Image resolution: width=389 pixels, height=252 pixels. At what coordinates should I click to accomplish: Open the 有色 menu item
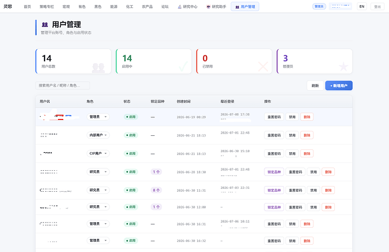point(82,7)
